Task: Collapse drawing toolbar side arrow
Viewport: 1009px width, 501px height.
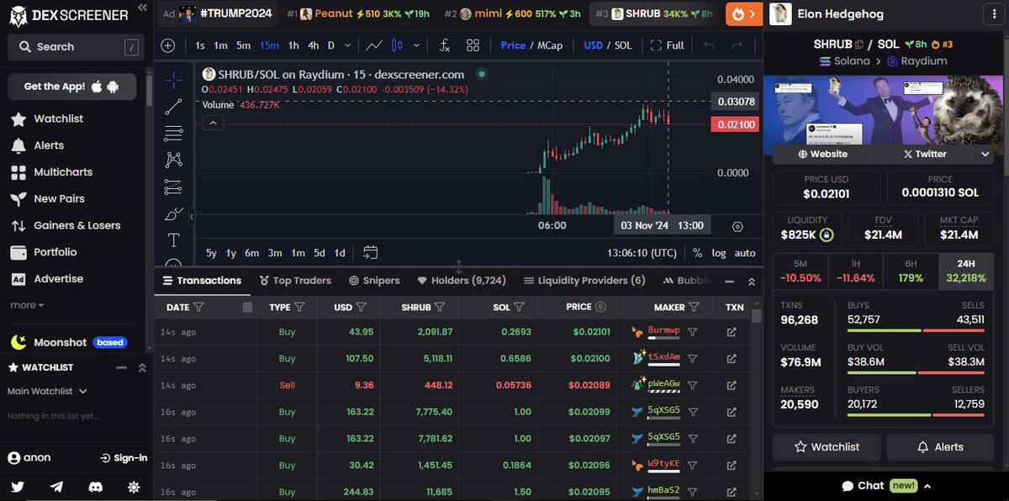Action: tap(192, 215)
